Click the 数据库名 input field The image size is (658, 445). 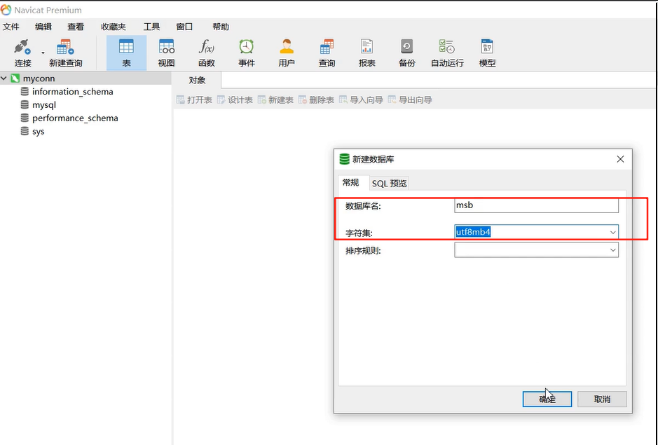536,205
